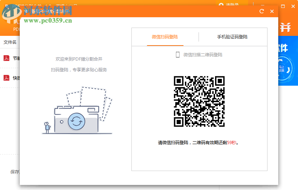Click the user avatar icon in the main window

click(x=221, y=4)
